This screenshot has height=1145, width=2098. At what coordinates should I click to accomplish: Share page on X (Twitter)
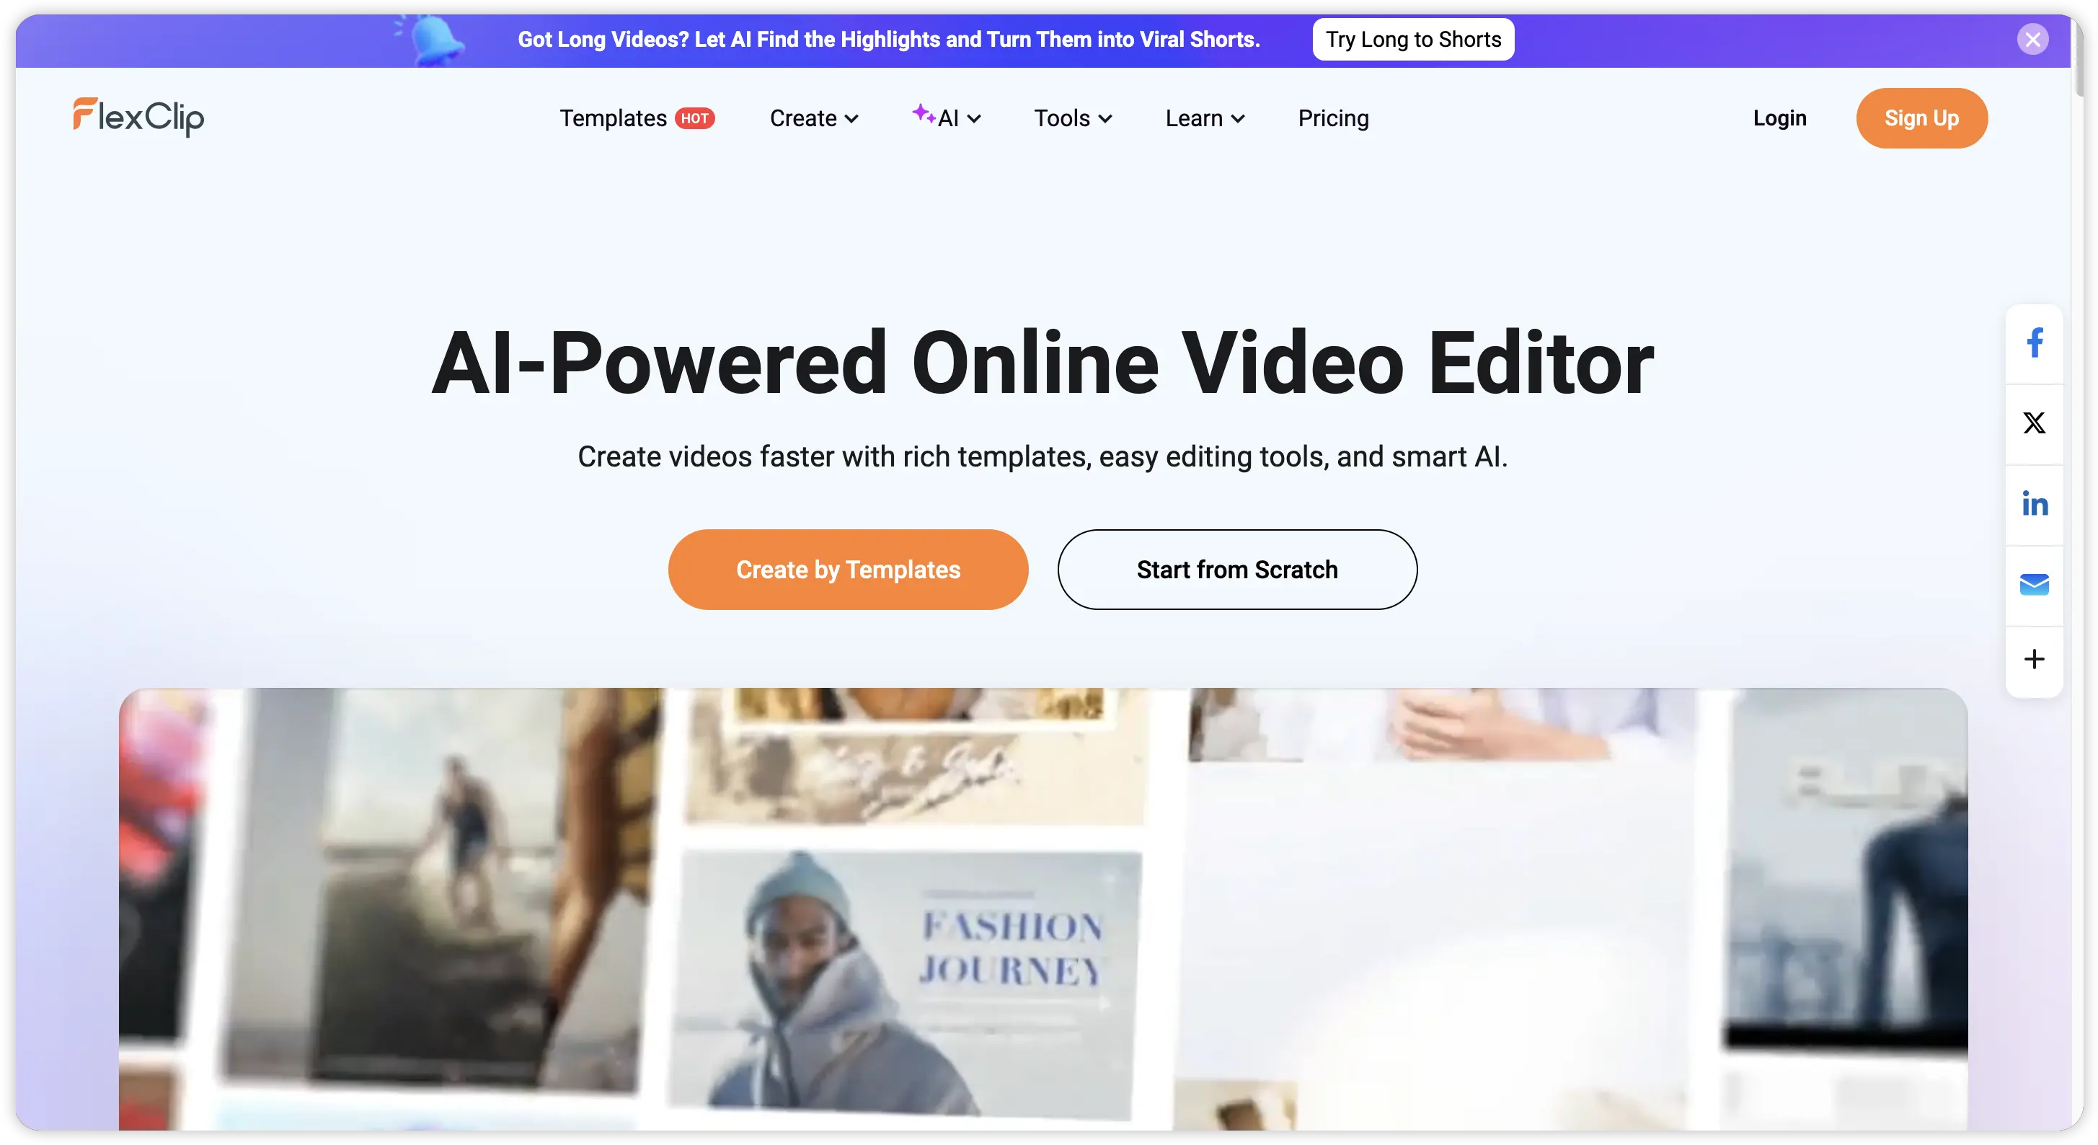click(2034, 423)
